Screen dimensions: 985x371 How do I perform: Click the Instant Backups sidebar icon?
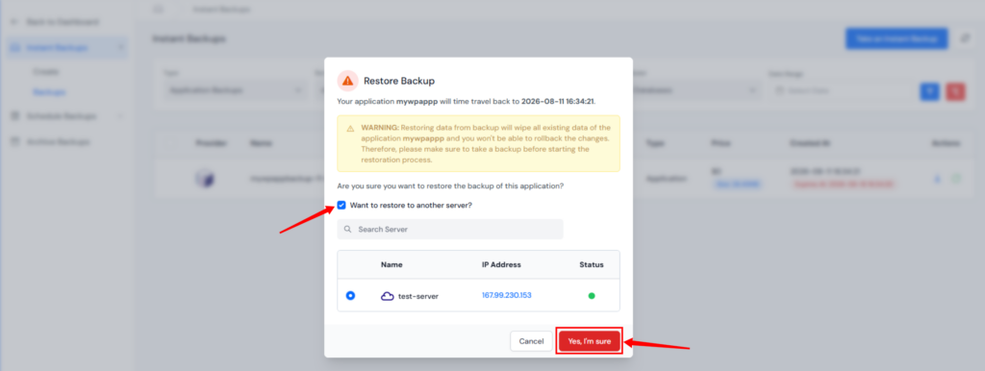point(16,47)
